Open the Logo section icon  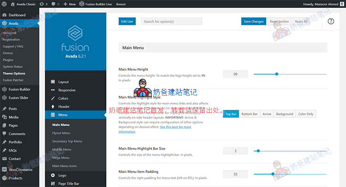[x=53, y=175]
